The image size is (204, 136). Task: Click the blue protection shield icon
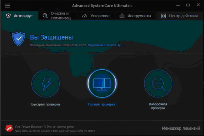[19, 39]
